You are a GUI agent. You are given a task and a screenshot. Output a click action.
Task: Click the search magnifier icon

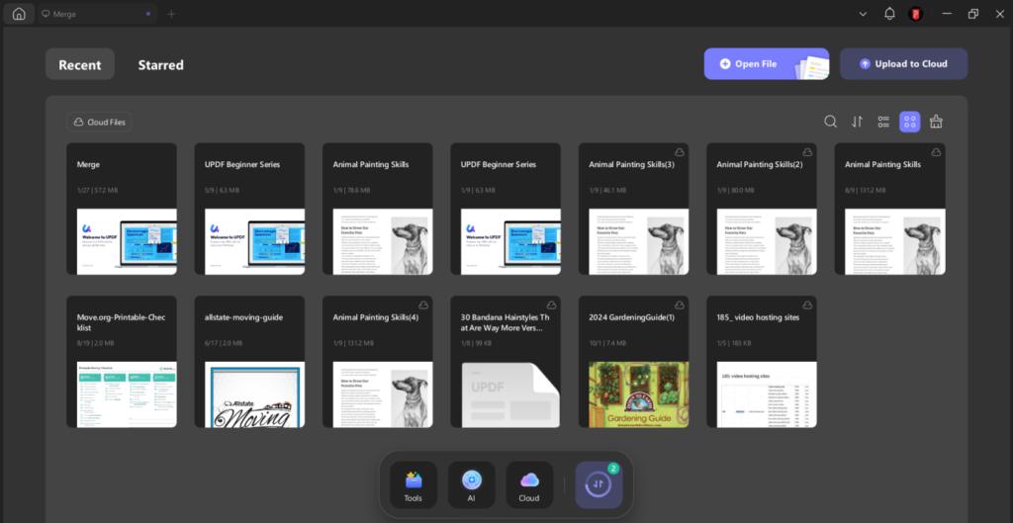click(x=831, y=122)
